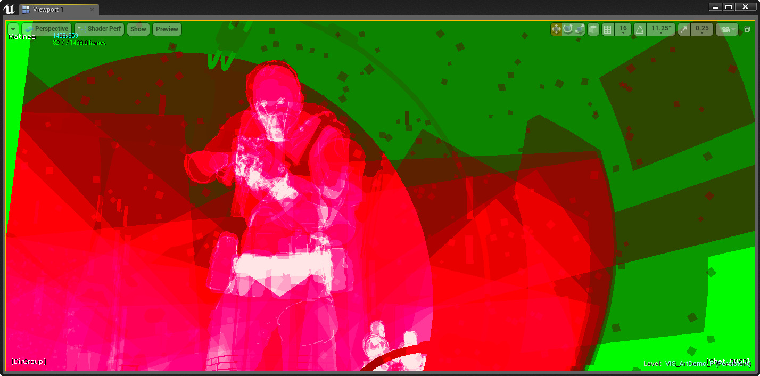This screenshot has width=760, height=376.
Task: Select the 0.25 scale snap value
Action: pyautogui.click(x=701, y=29)
